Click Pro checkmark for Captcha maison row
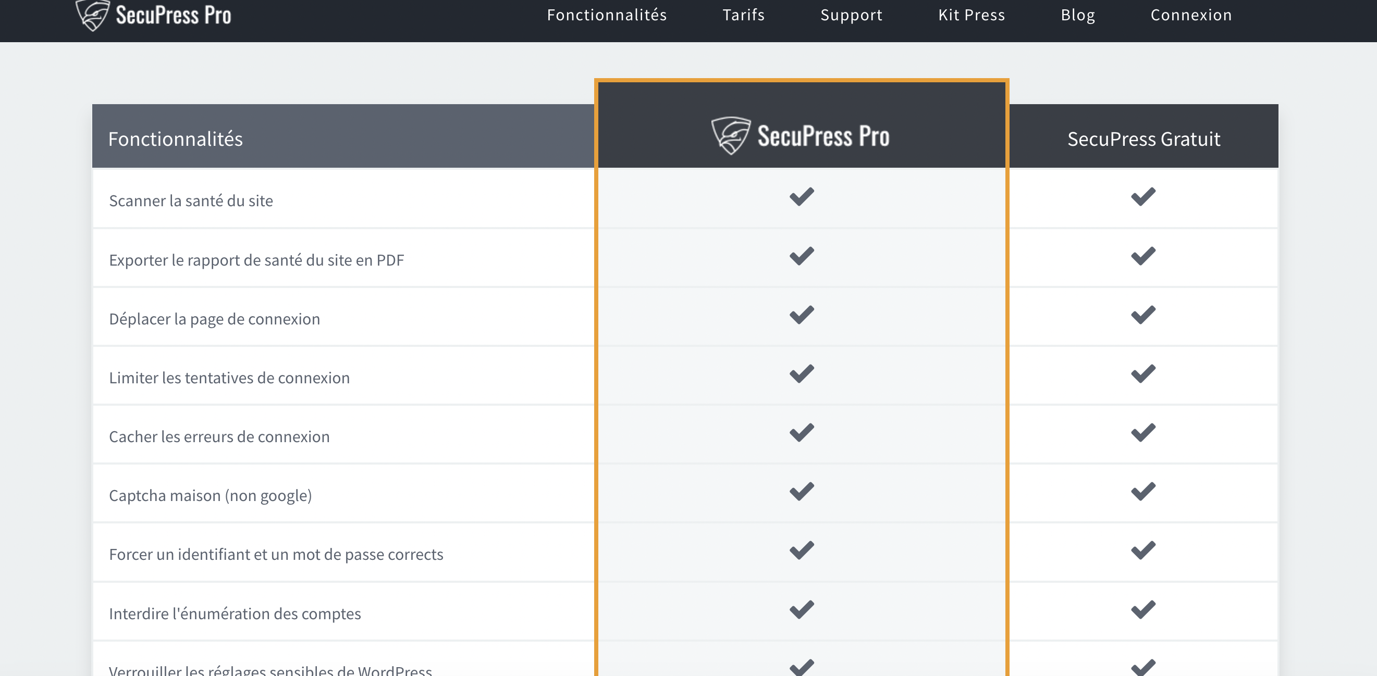 [802, 491]
